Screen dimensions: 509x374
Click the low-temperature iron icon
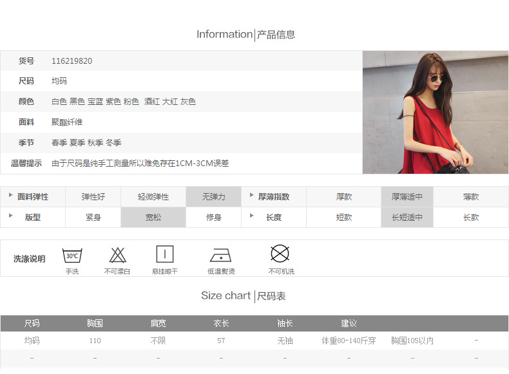220,255
